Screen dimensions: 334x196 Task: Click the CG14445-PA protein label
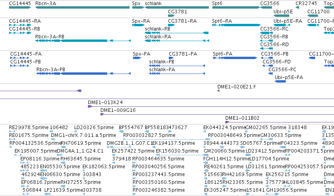tap(26, 54)
